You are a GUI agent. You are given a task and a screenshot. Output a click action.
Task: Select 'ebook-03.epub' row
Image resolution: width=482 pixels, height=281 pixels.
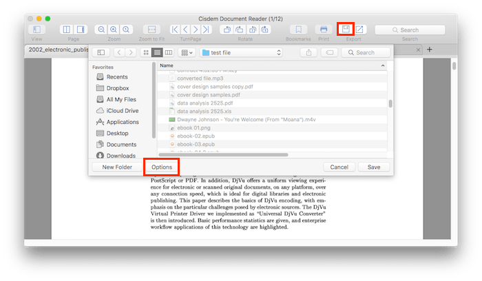pyautogui.click(x=272, y=144)
